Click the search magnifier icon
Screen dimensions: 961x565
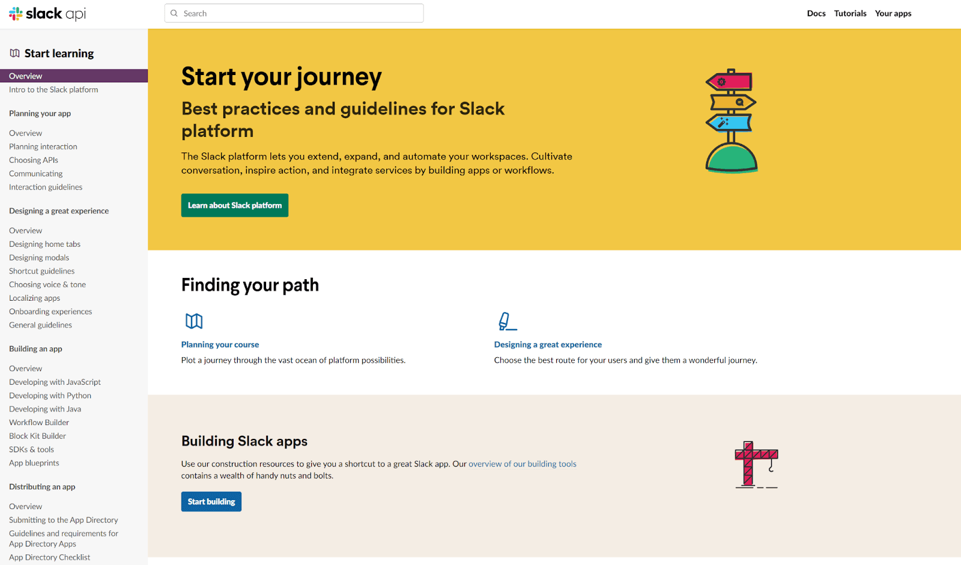tap(174, 13)
